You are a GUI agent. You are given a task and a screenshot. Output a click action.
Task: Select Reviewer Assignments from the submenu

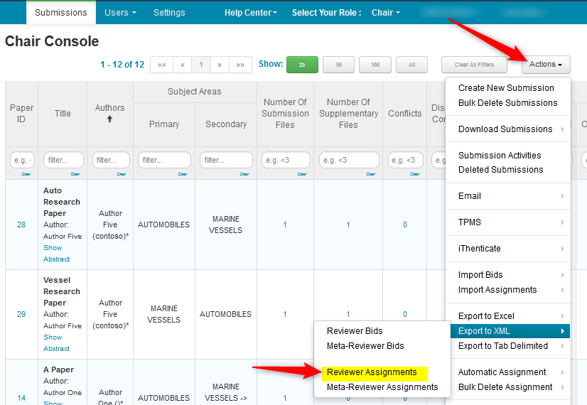pos(372,372)
